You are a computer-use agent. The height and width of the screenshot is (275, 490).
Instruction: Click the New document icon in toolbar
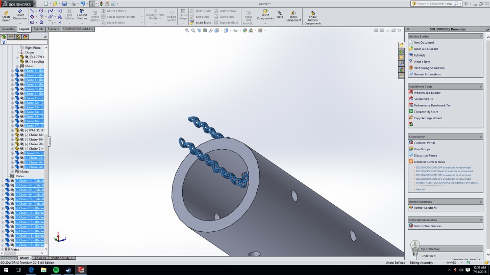[x=46, y=4]
